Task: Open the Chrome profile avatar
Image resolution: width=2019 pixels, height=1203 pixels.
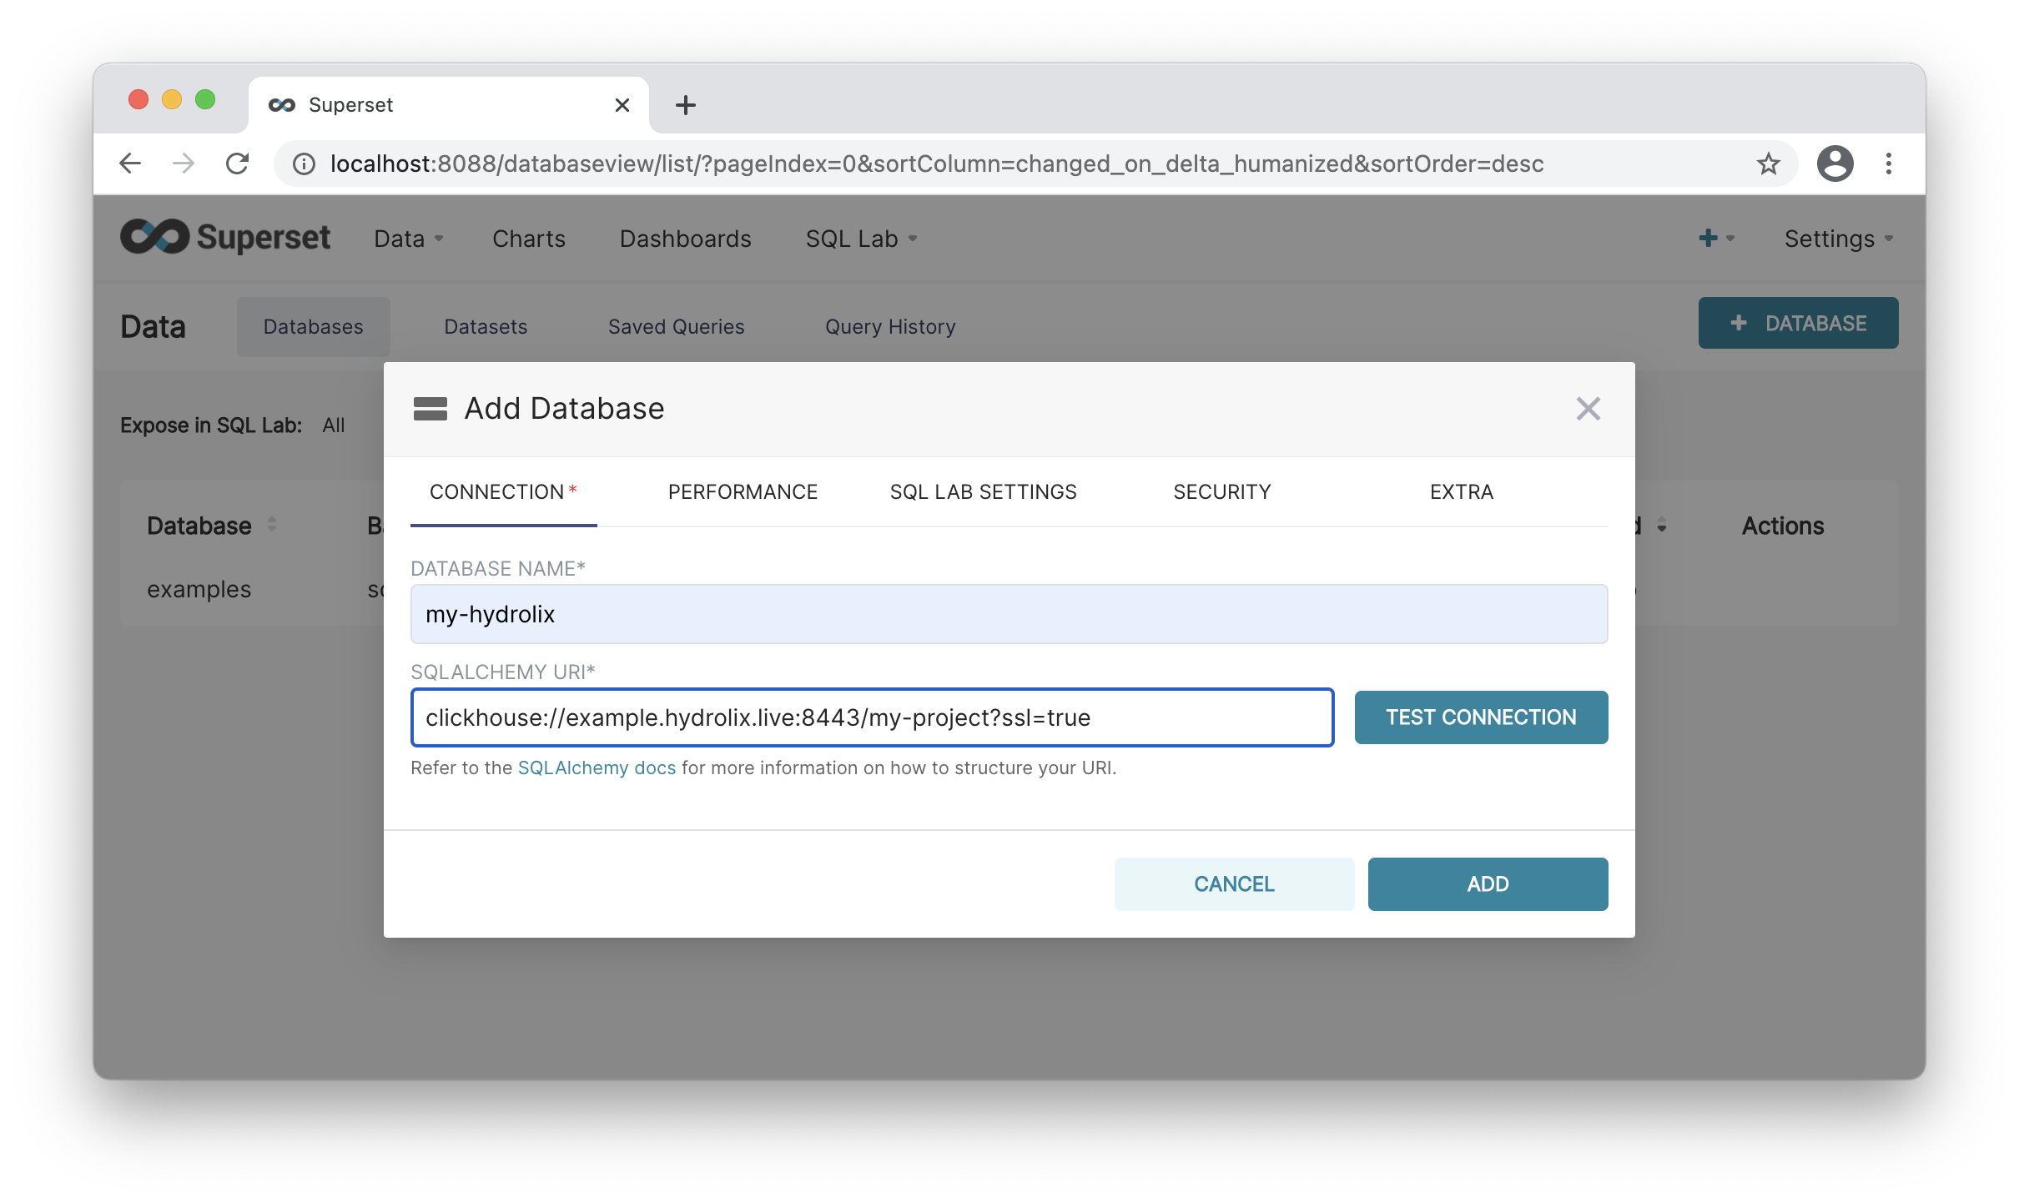Action: (1835, 164)
